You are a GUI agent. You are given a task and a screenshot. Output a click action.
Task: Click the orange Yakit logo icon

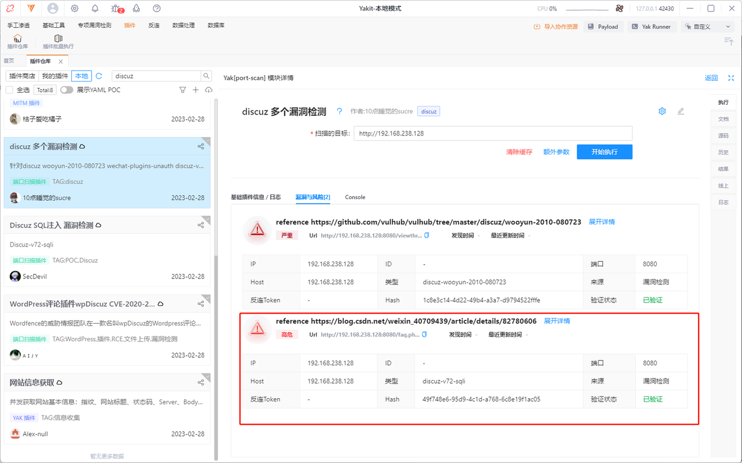31,8
